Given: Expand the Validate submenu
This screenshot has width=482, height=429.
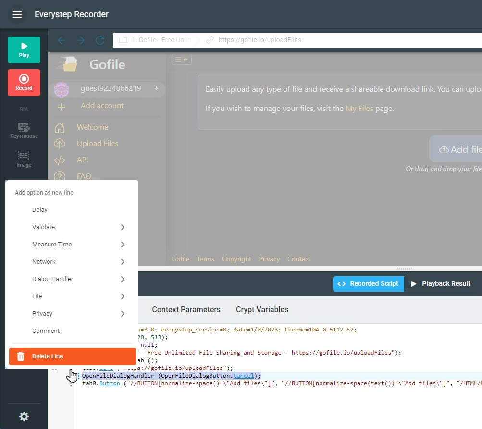Looking at the screenshot, I should (x=73, y=227).
